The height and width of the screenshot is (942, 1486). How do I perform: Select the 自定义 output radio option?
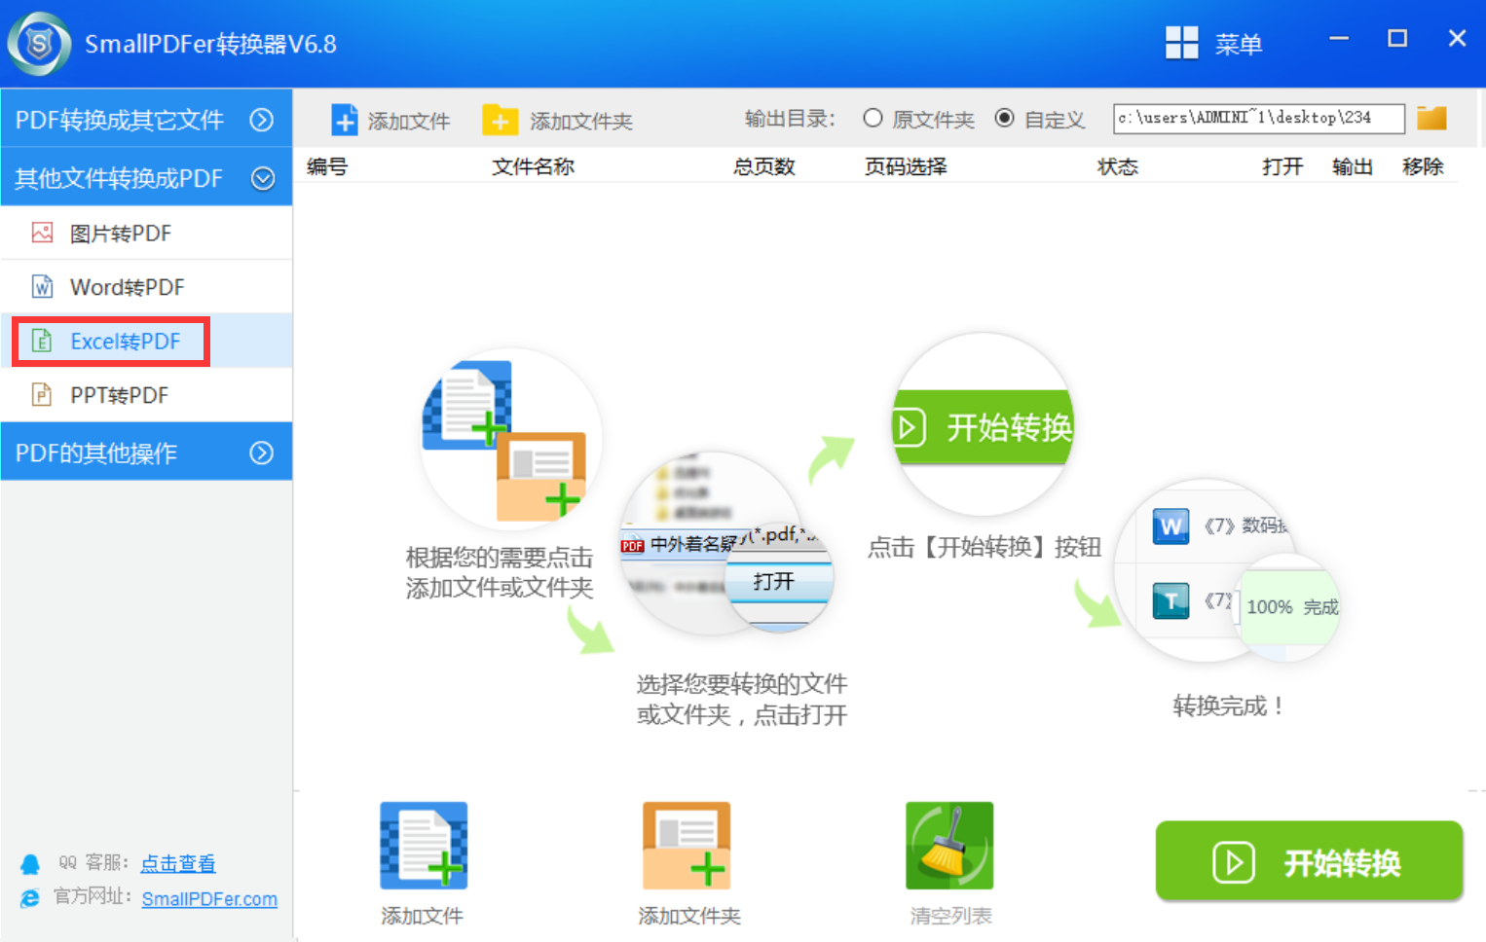[1004, 118]
